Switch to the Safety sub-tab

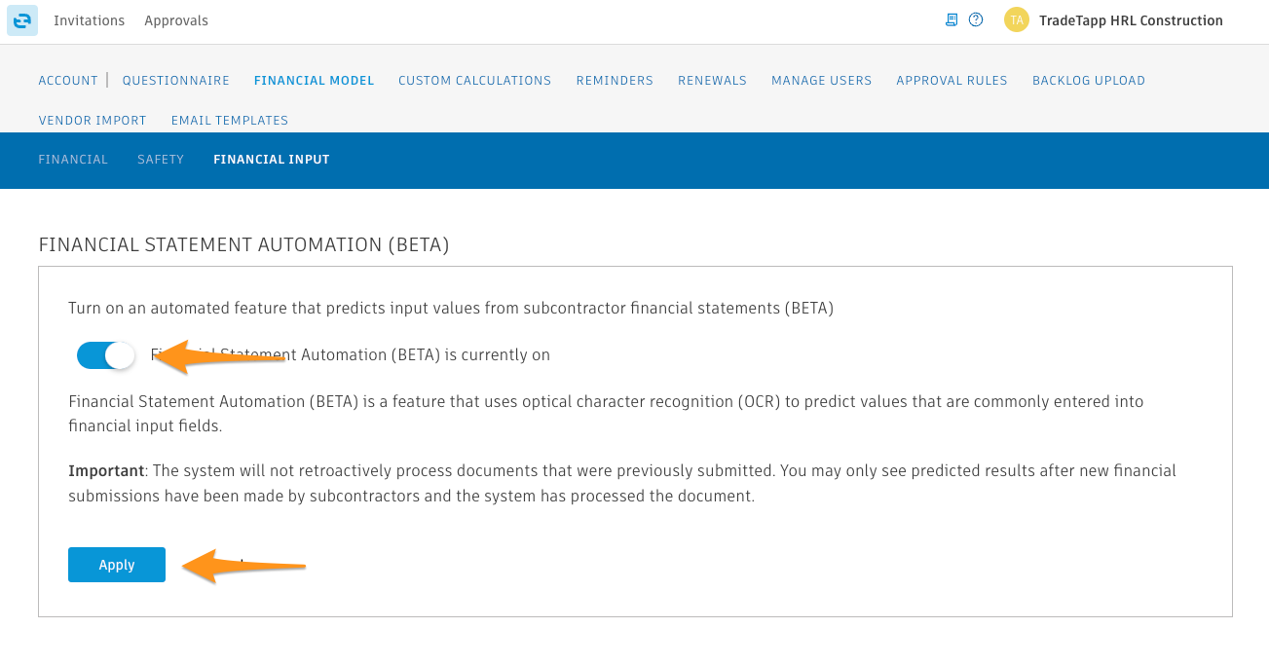(x=161, y=160)
